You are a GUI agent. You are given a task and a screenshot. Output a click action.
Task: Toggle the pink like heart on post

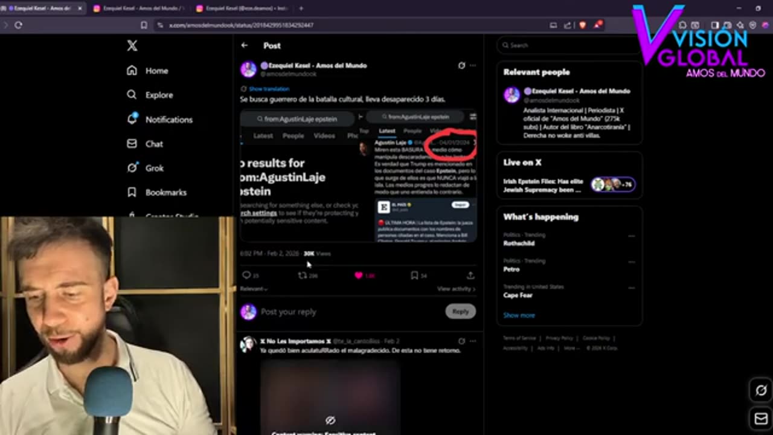pos(358,275)
